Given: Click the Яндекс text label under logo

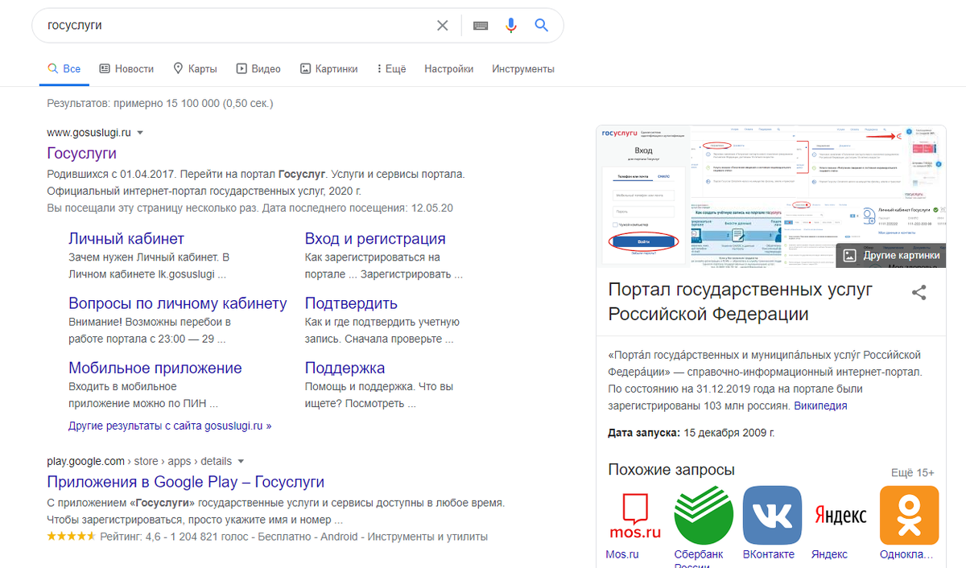Looking at the screenshot, I should (829, 554).
